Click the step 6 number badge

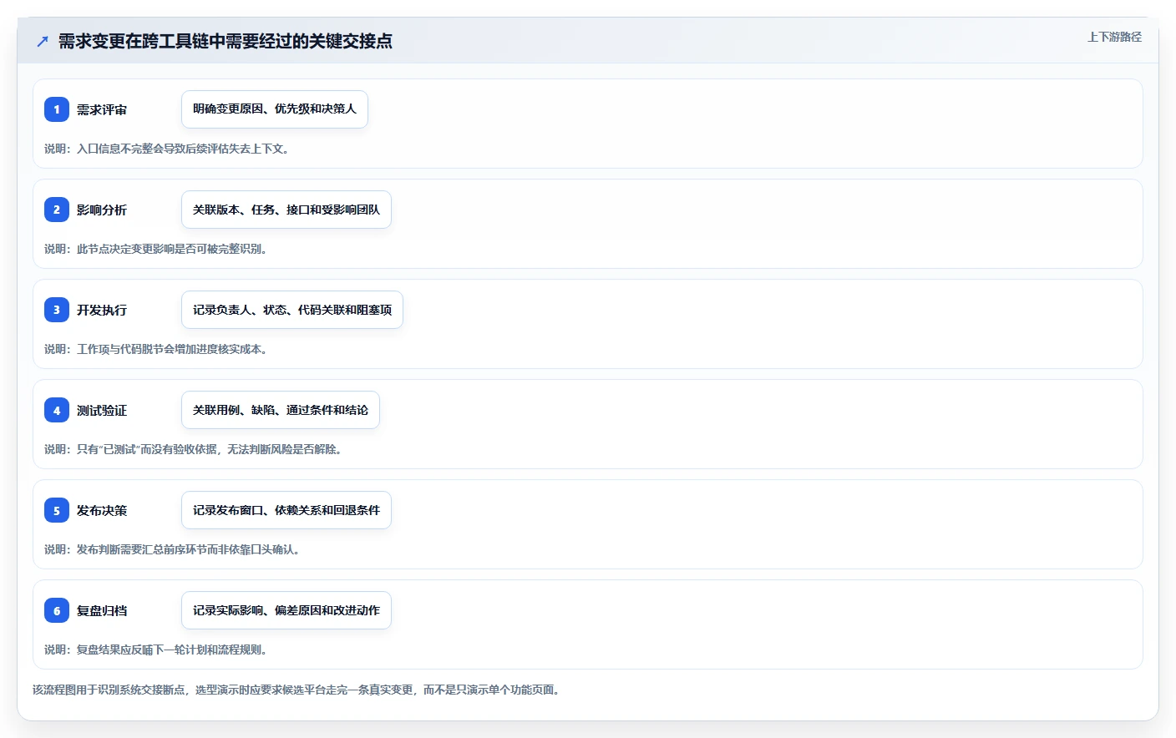(x=57, y=610)
